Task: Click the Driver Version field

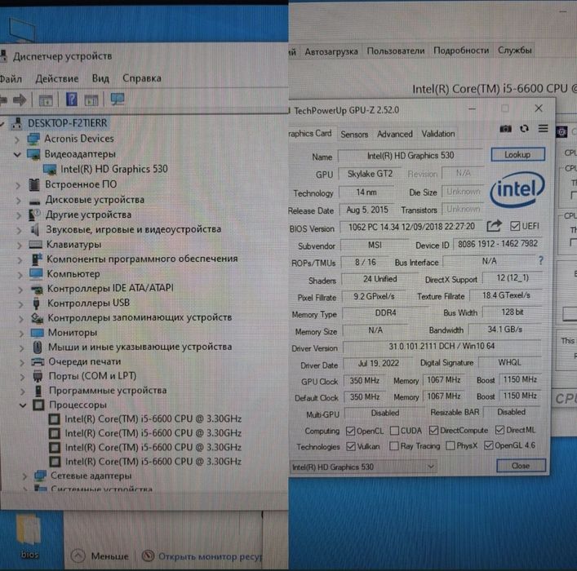Action: (x=442, y=347)
